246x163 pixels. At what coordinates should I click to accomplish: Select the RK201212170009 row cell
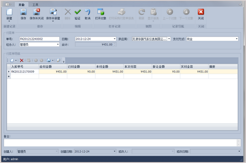25,72
